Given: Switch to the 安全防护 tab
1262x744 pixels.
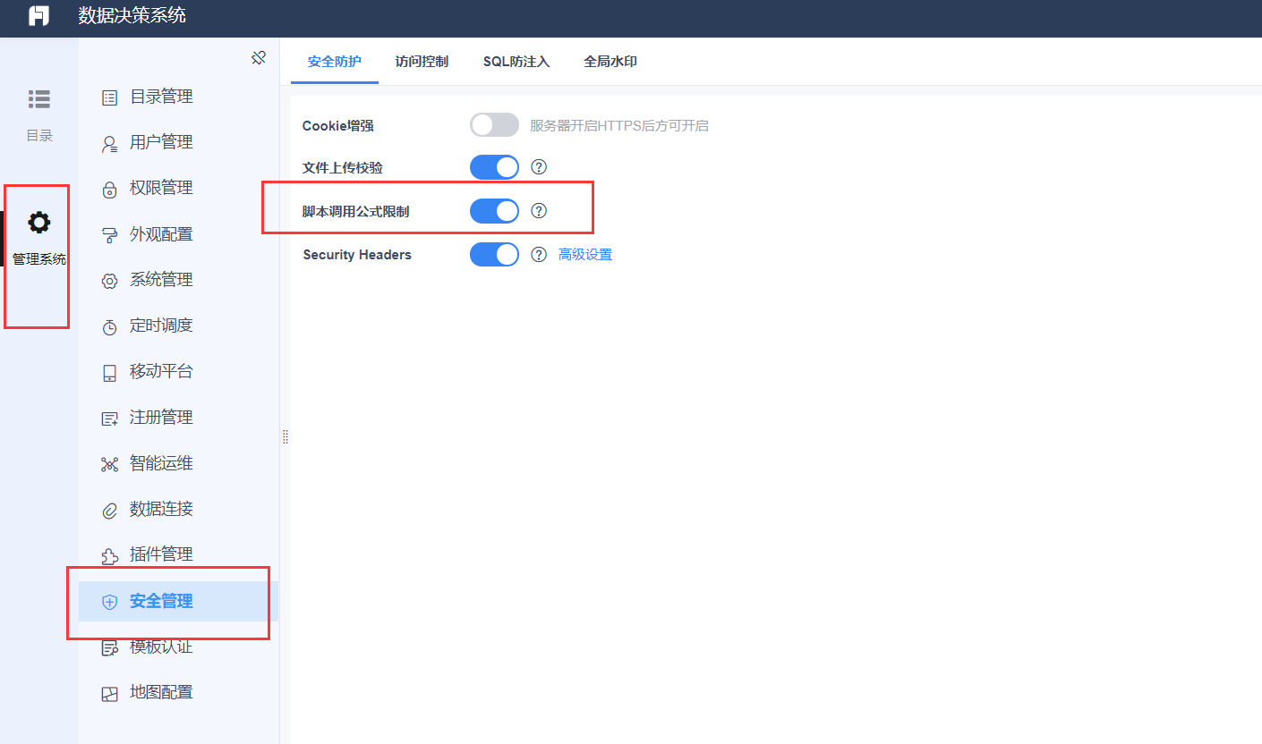Looking at the screenshot, I should (335, 62).
